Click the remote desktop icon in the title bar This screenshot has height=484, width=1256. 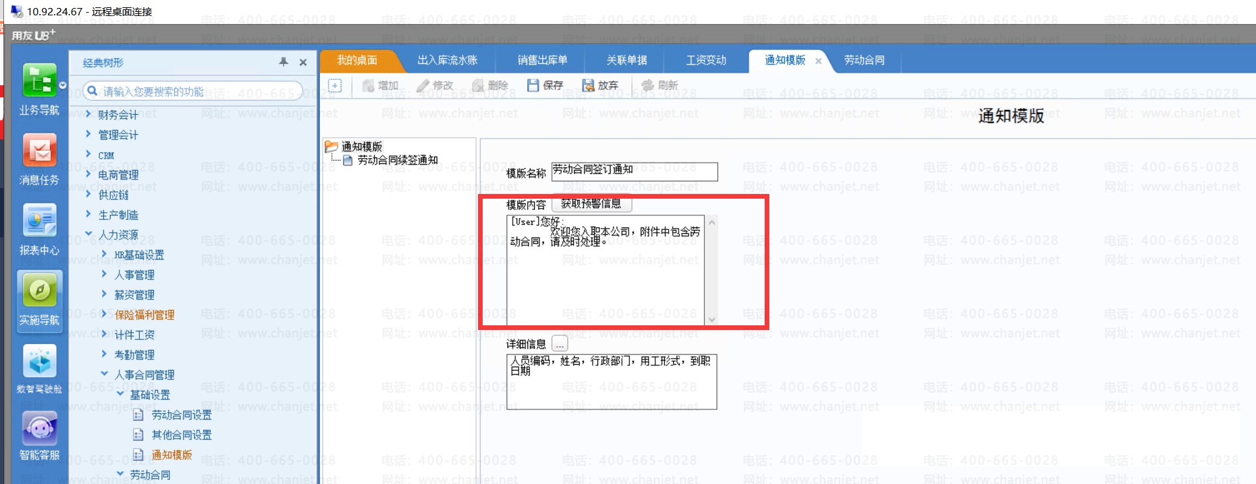pos(17,11)
